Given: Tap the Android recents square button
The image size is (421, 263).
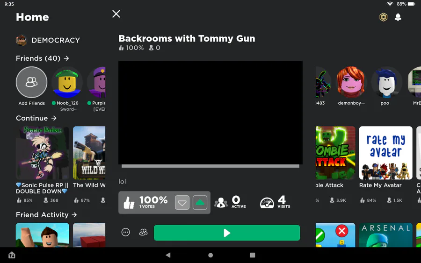Looking at the screenshot, I should point(253,255).
